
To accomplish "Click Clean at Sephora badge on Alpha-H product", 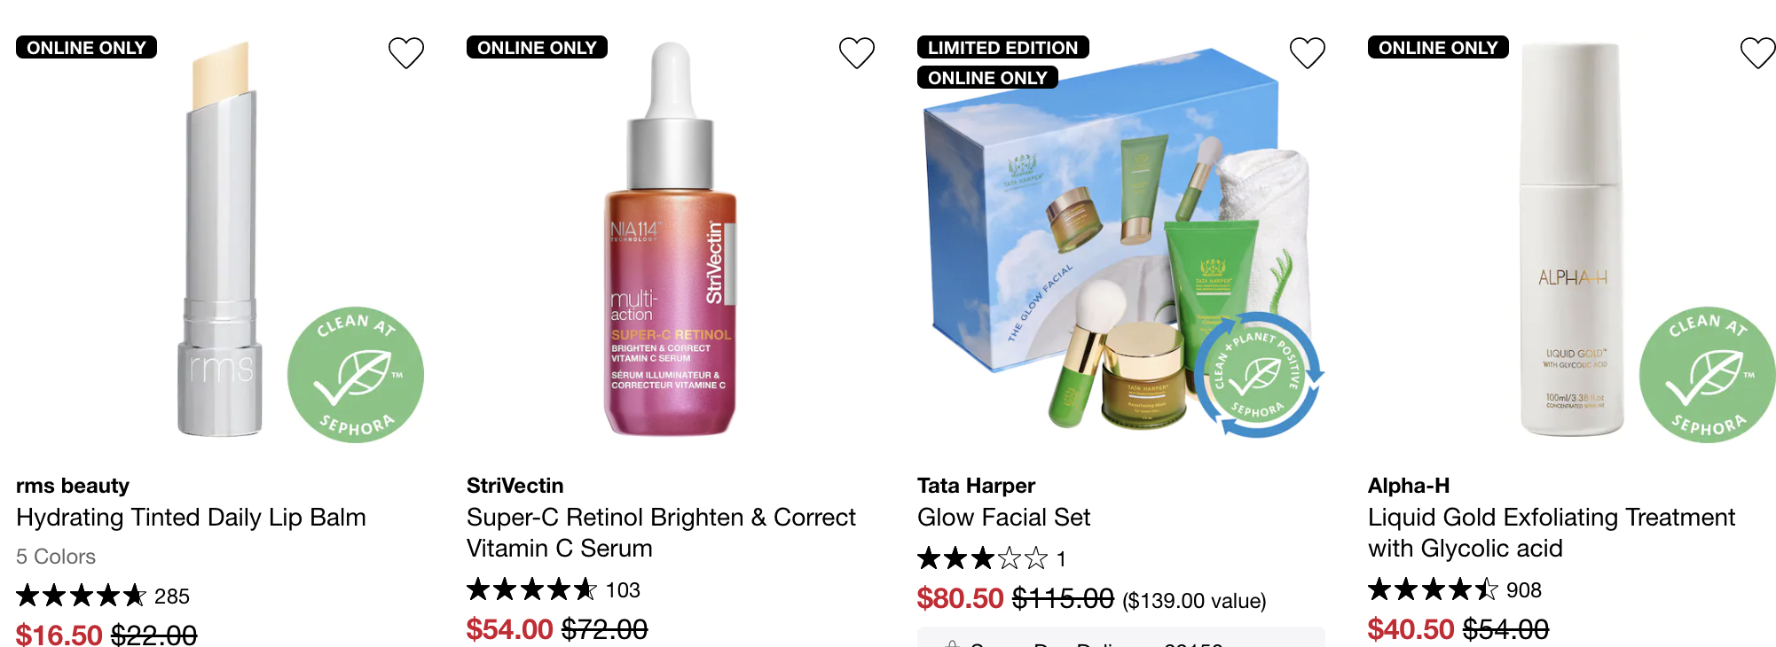I will click(x=1708, y=375).
